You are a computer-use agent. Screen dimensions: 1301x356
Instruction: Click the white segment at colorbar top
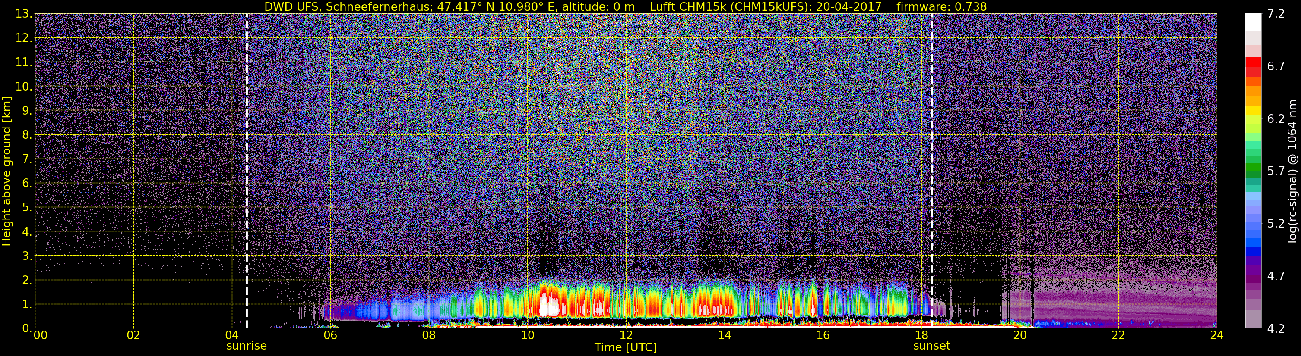click(1253, 22)
